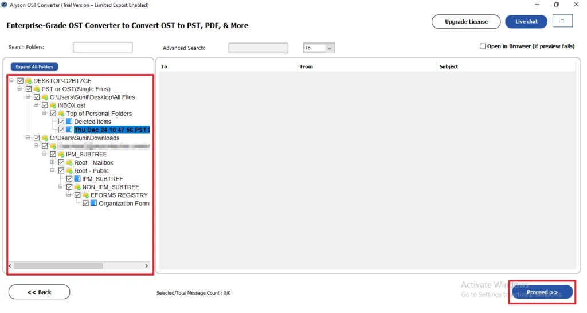This screenshot has height=313, width=587.
Task: Toggle checkbox for Thu Dec 24 item
Action: point(61,130)
